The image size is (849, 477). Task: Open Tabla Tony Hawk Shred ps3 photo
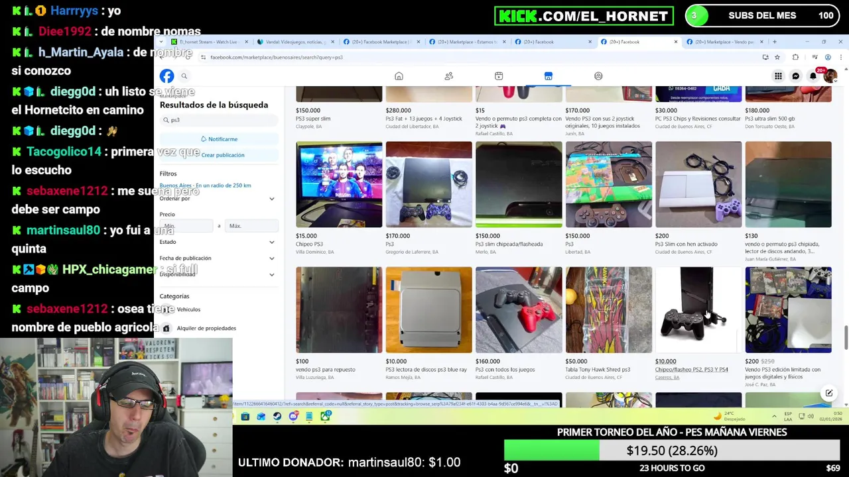608,310
